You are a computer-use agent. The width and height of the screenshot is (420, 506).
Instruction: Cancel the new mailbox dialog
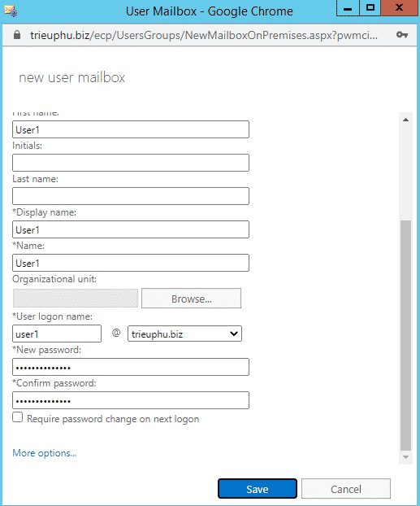[346, 489]
